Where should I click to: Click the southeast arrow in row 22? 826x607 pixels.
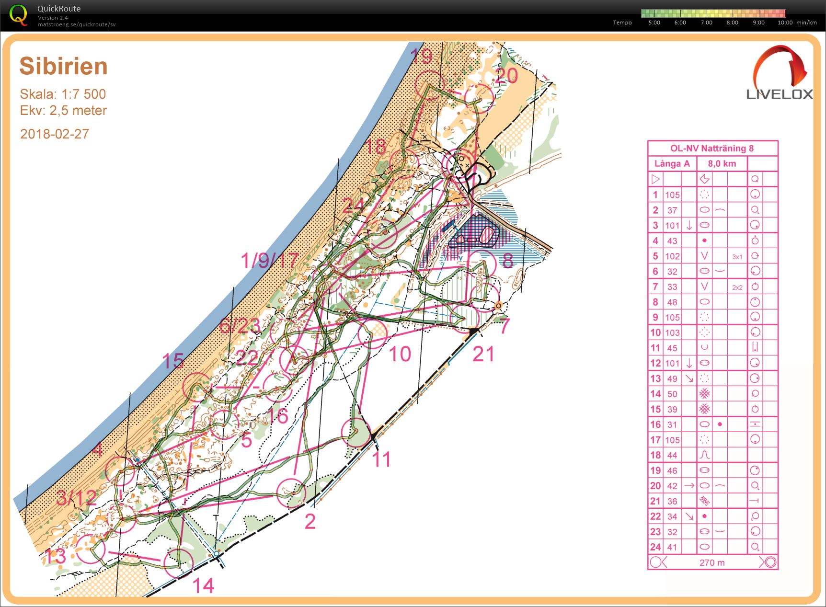(689, 516)
